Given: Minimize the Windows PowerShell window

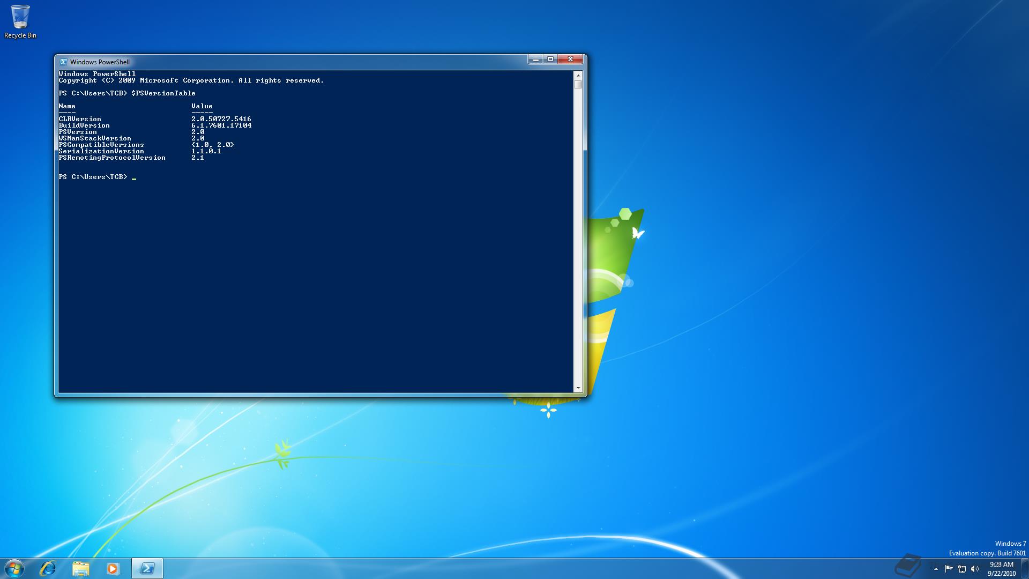Looking at the screenshot, I should (535, 59).
